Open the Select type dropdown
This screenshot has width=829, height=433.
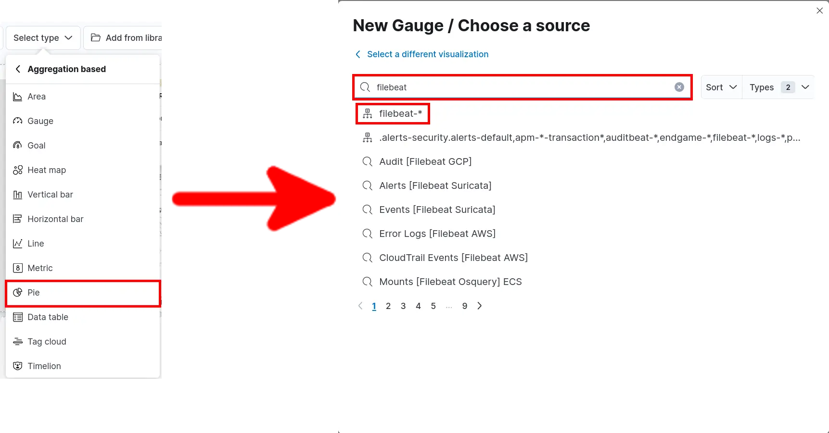(43, 38)
